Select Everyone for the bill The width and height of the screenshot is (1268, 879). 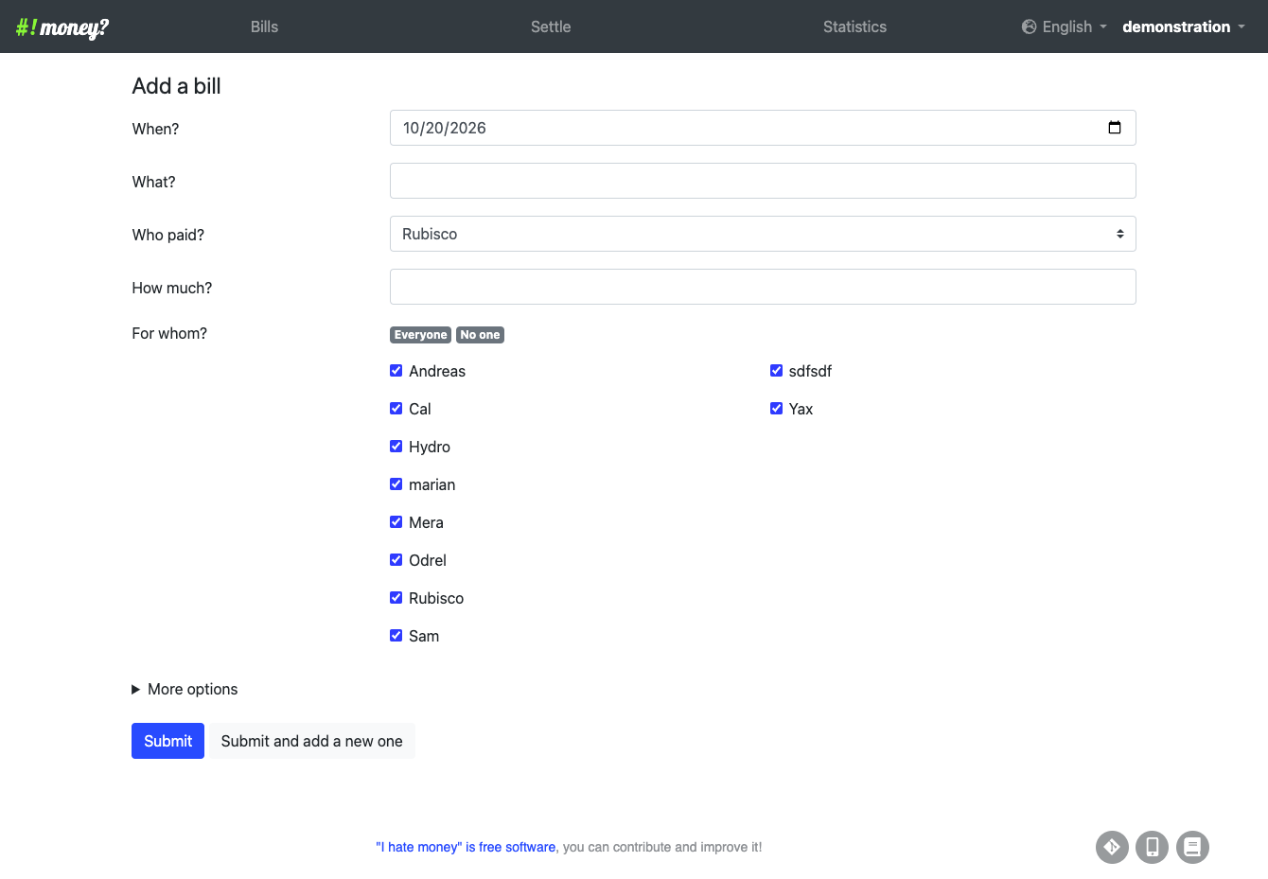[420, 335]
